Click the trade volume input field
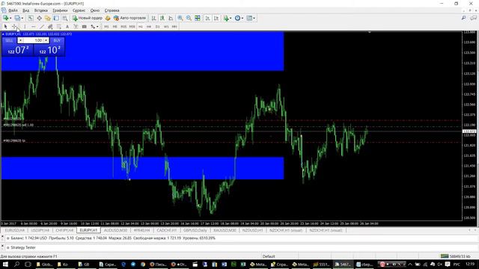Viewport: 479px width, 269px height. click(33, 40)
